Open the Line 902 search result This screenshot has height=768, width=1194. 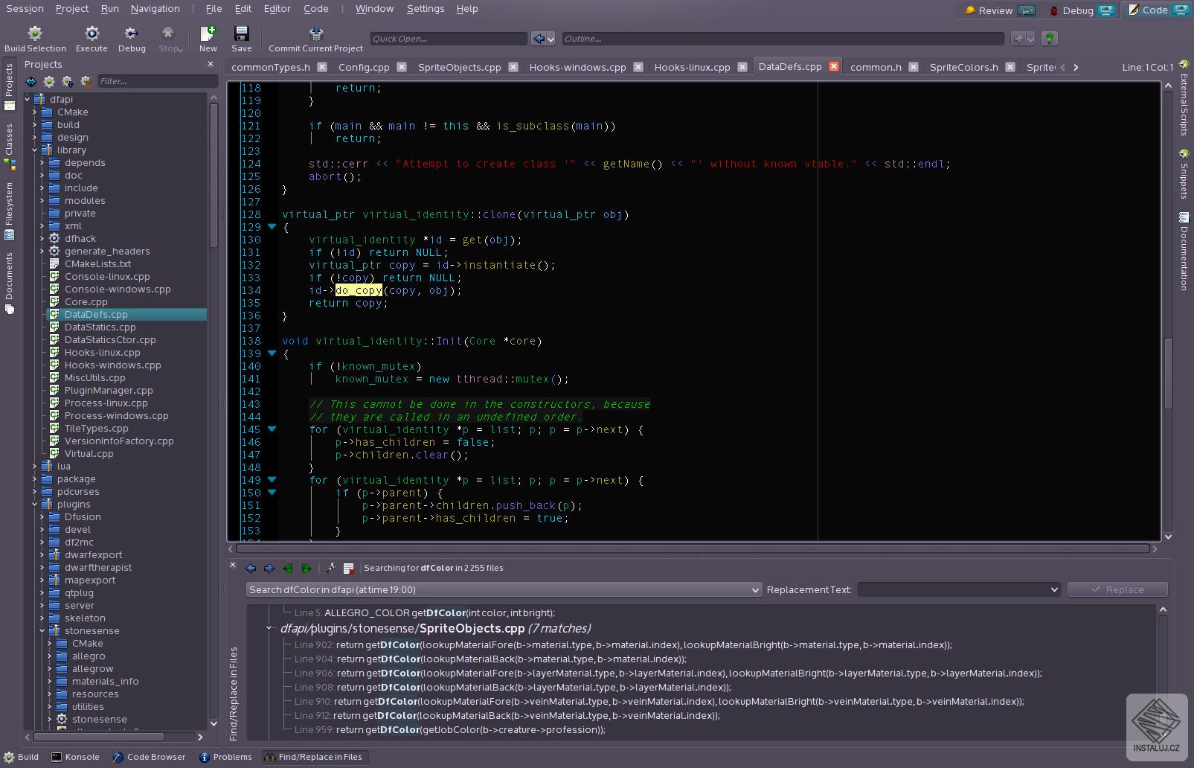pyautogui.click(x=521, y=644)
